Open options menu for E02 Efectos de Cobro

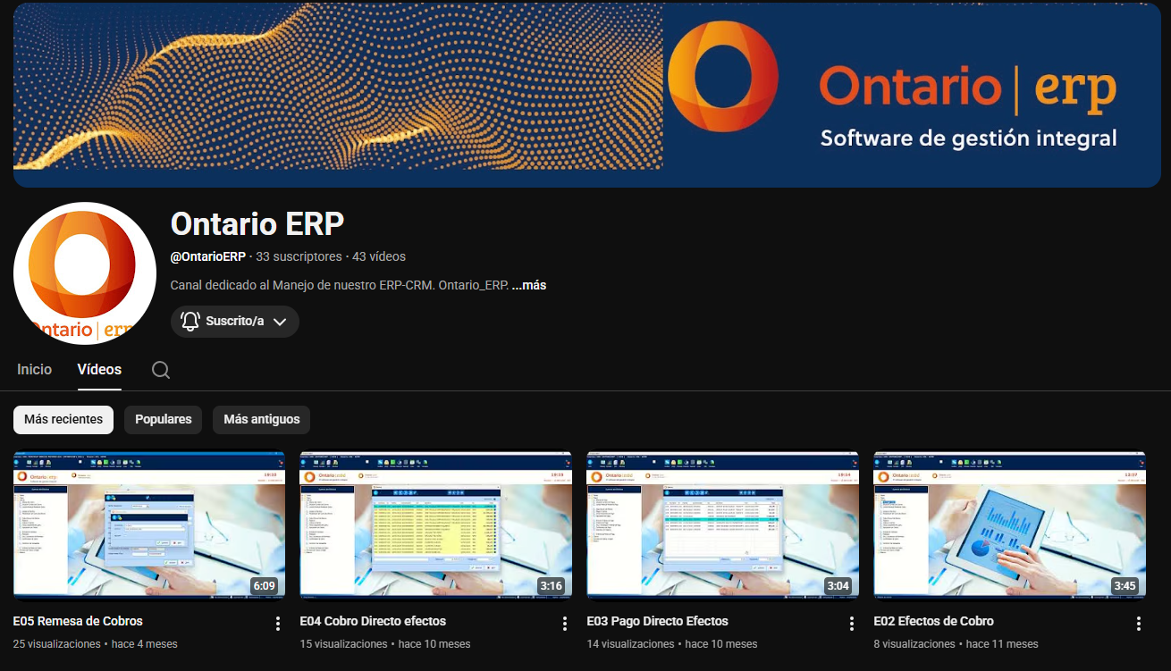(x=1139, y=624)
